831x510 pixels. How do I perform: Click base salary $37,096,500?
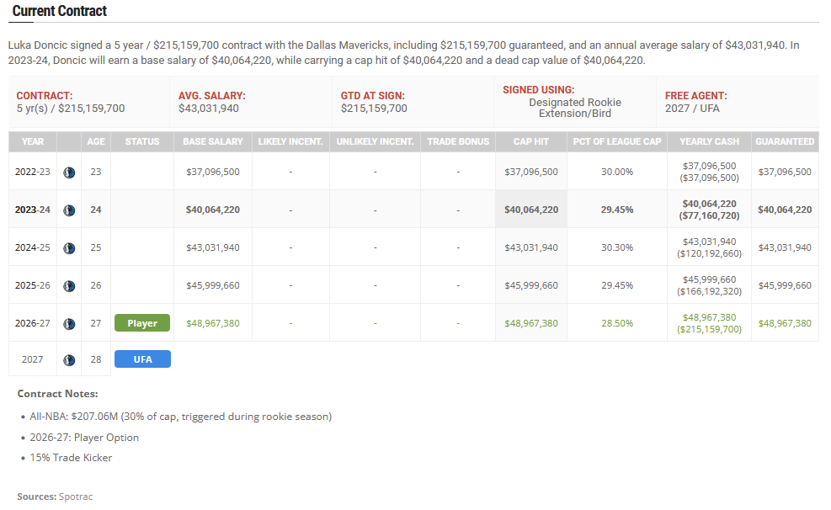point(212,172)
